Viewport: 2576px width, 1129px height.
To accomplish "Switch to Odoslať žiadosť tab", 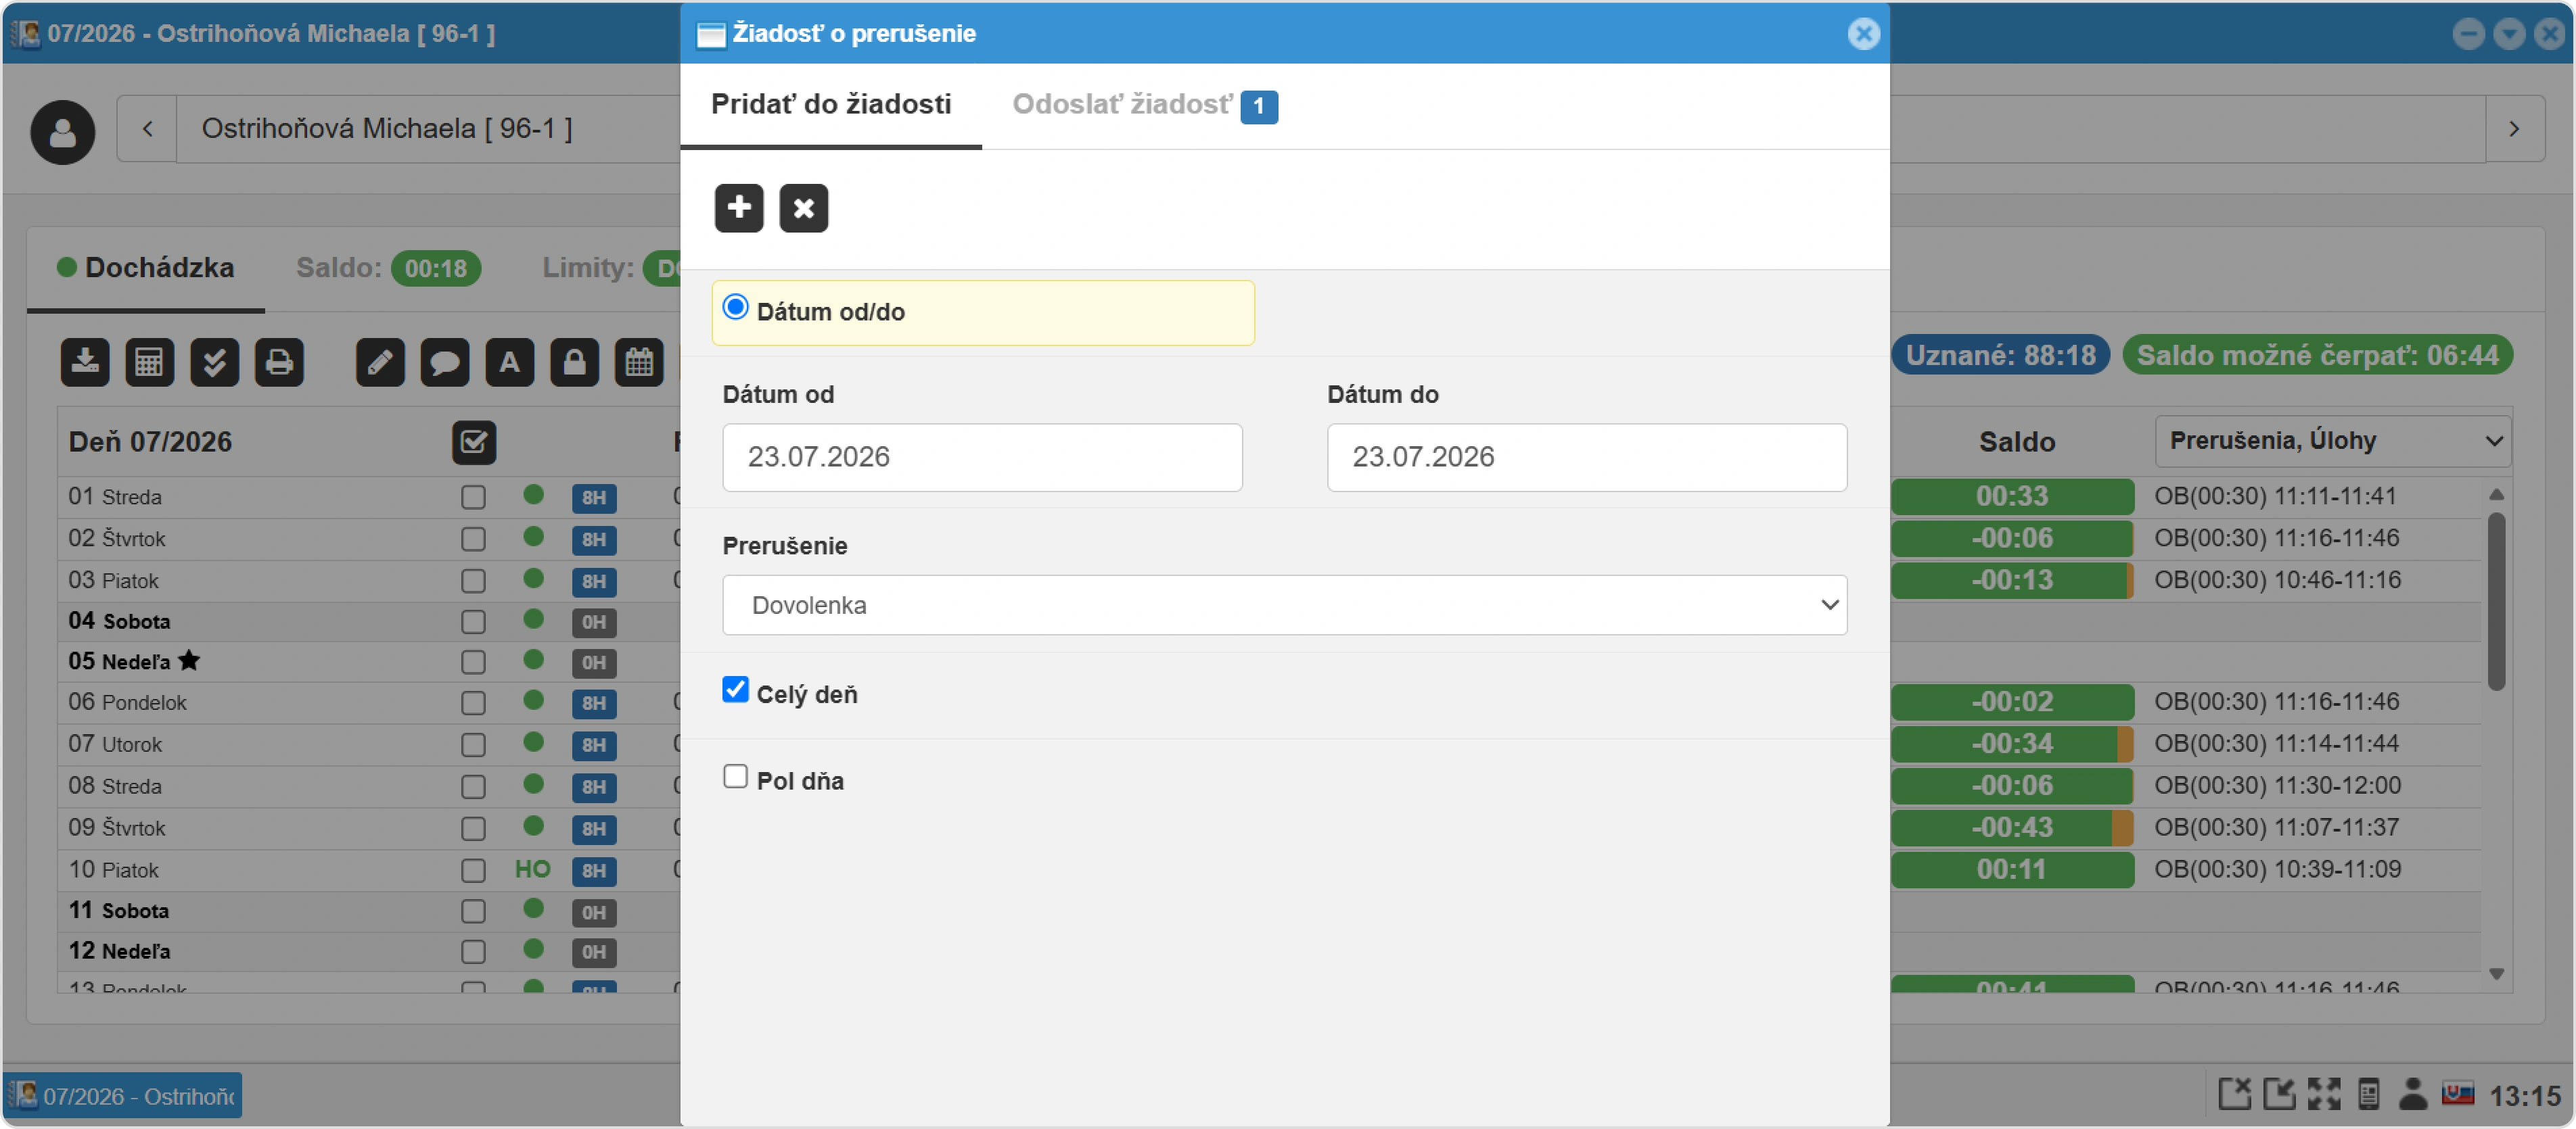I will pos(1144,105).
